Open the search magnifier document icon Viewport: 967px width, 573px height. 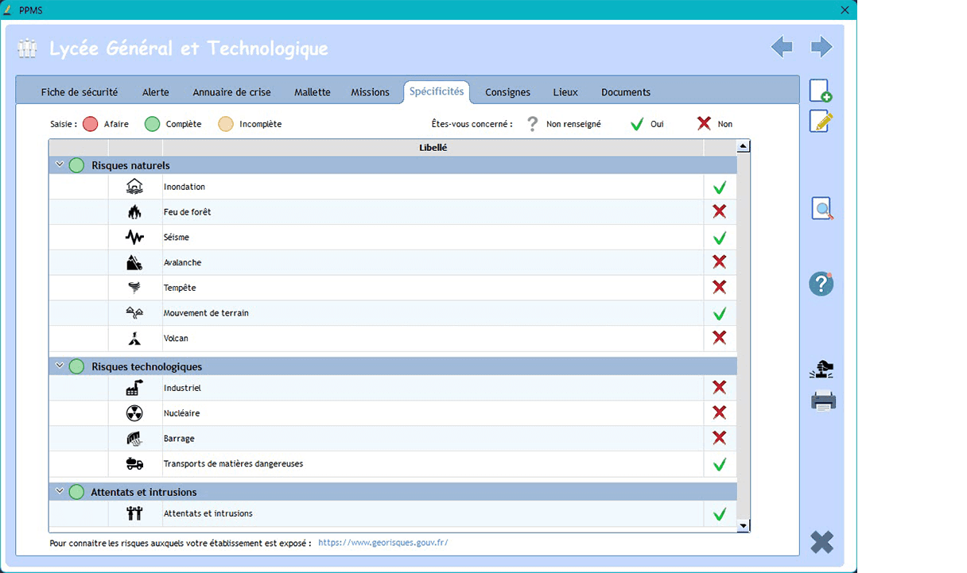click(x=821, y=208)
